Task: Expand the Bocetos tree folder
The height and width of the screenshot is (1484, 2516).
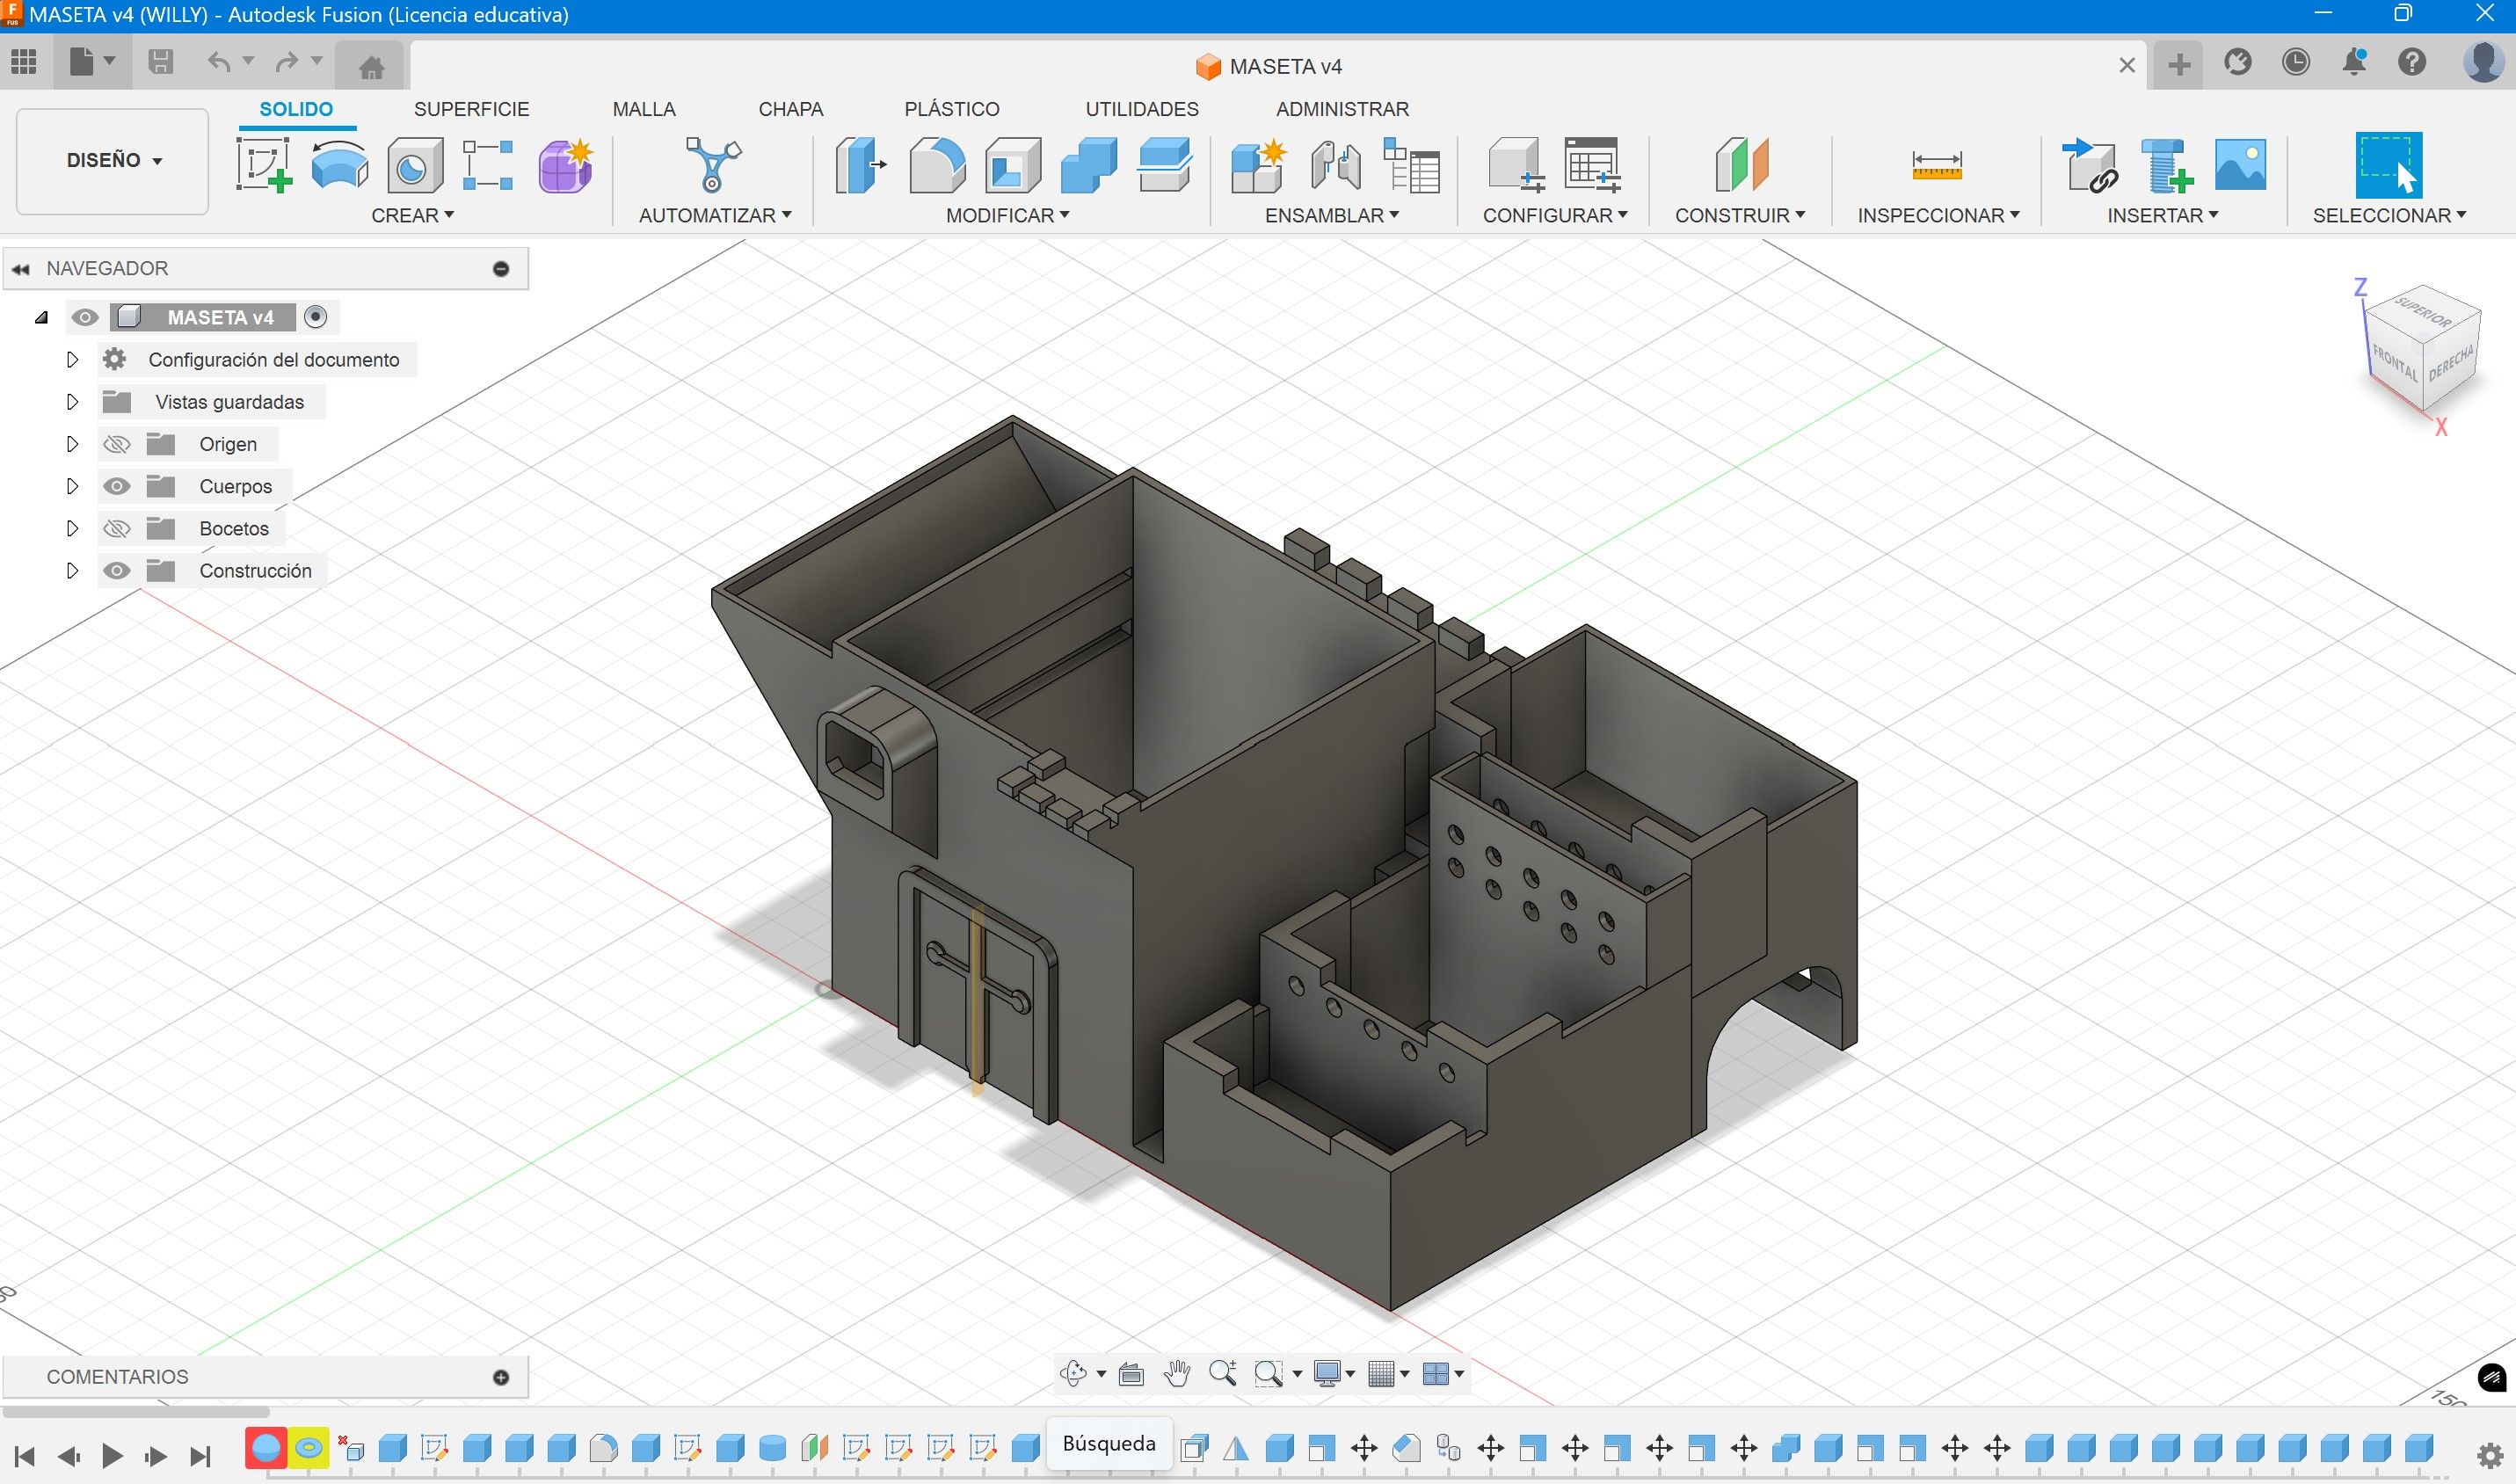Action: pyautogui.click(x=72, y=528)
